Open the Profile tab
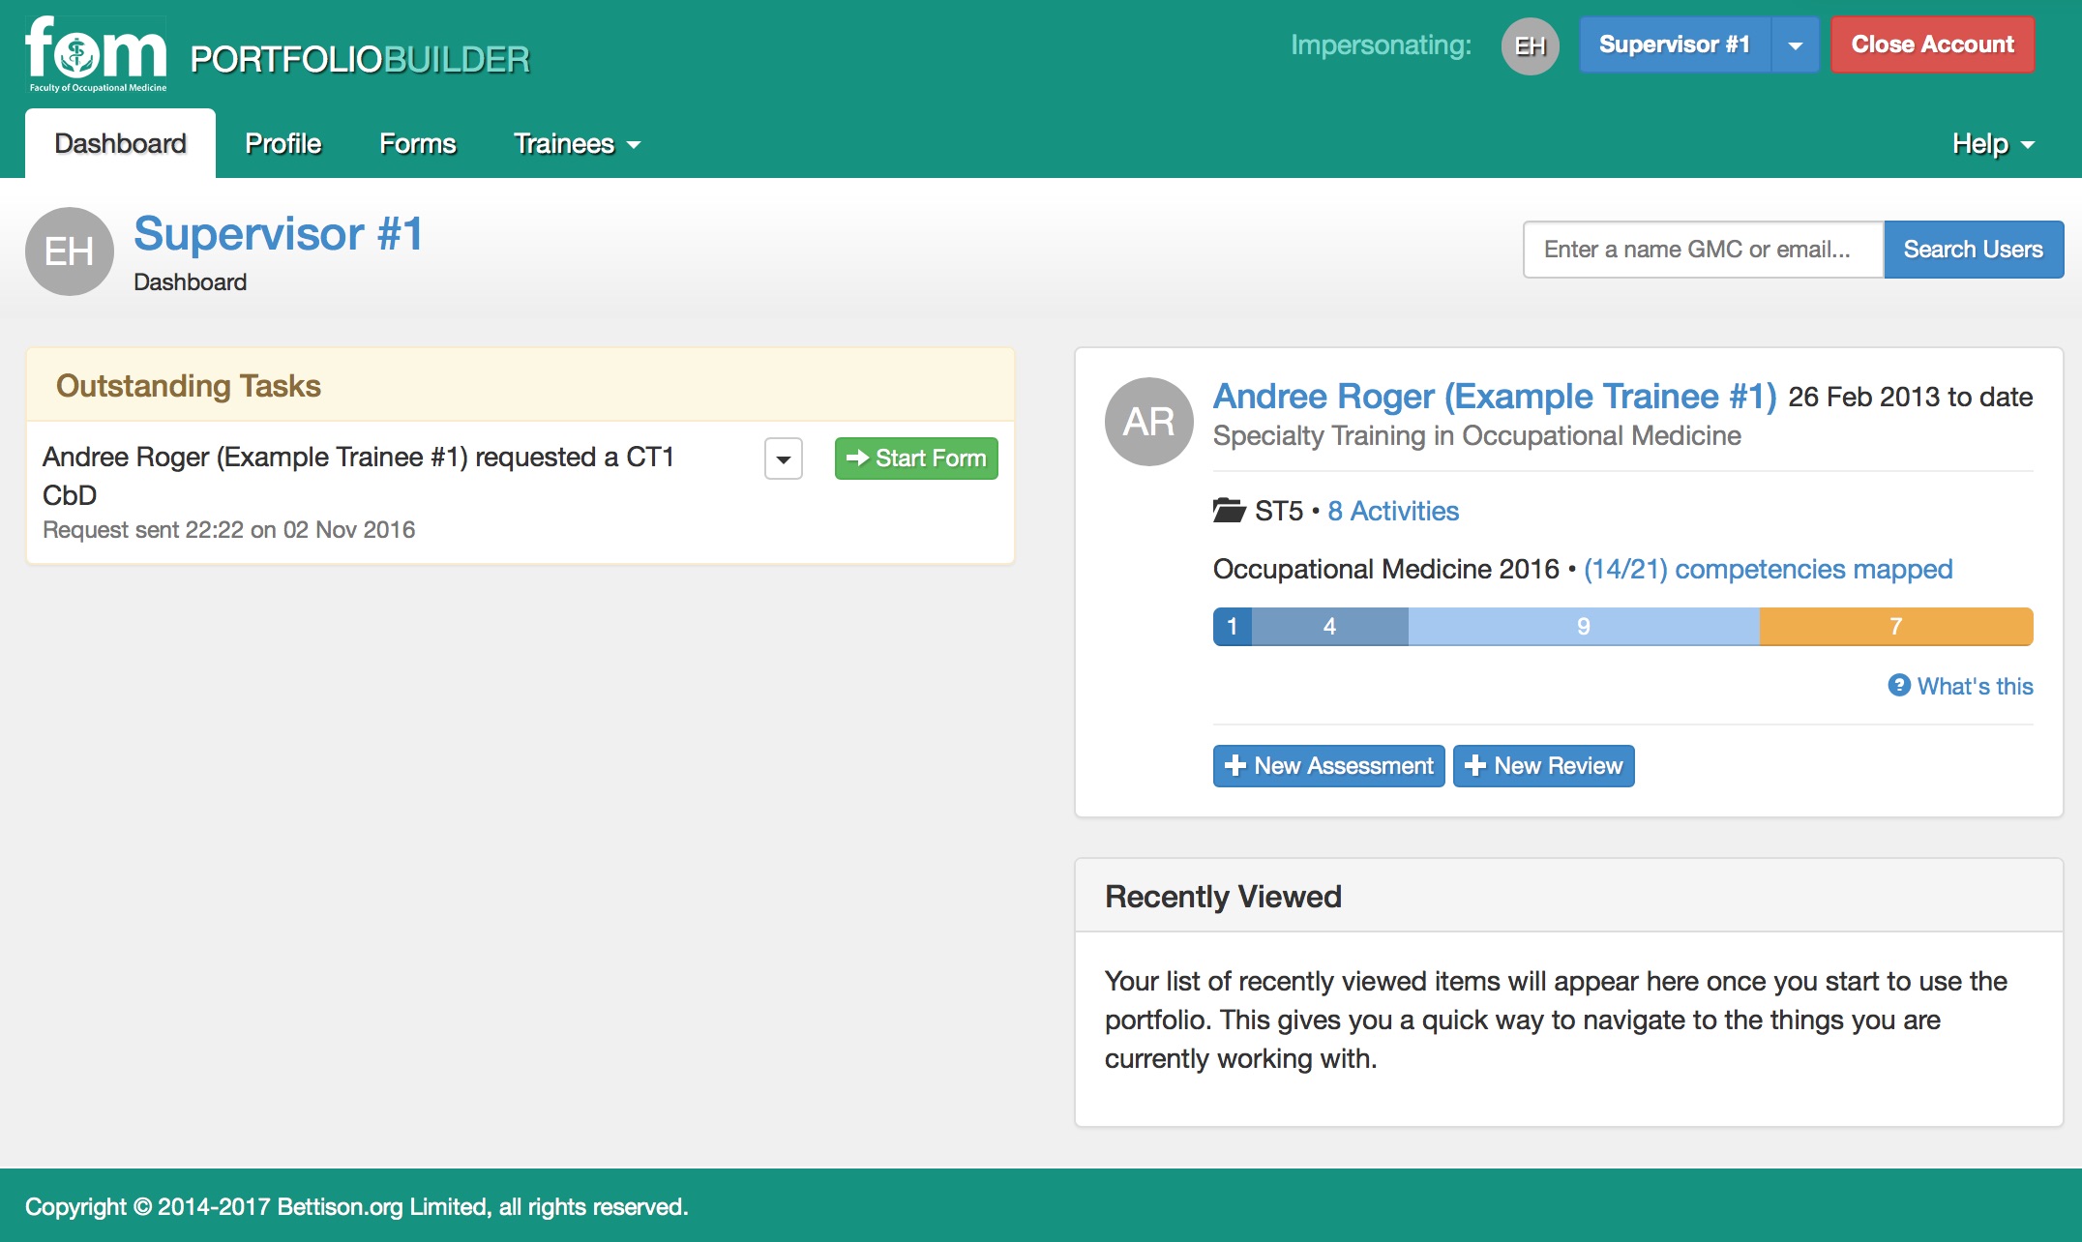 [283, 143]
